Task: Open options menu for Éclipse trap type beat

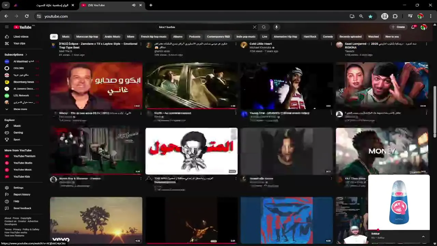Action: point(141,44)
